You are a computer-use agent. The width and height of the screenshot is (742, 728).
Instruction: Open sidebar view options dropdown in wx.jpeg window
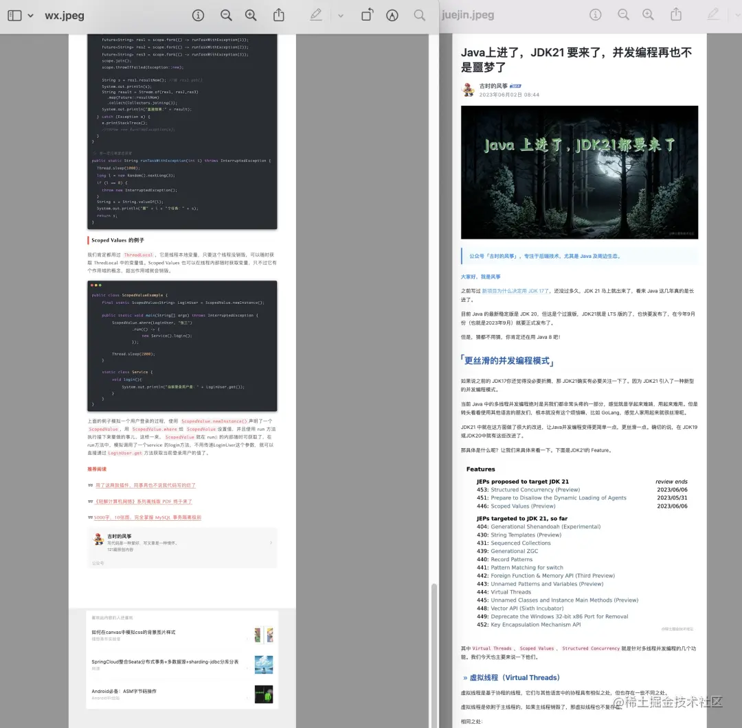31,16
